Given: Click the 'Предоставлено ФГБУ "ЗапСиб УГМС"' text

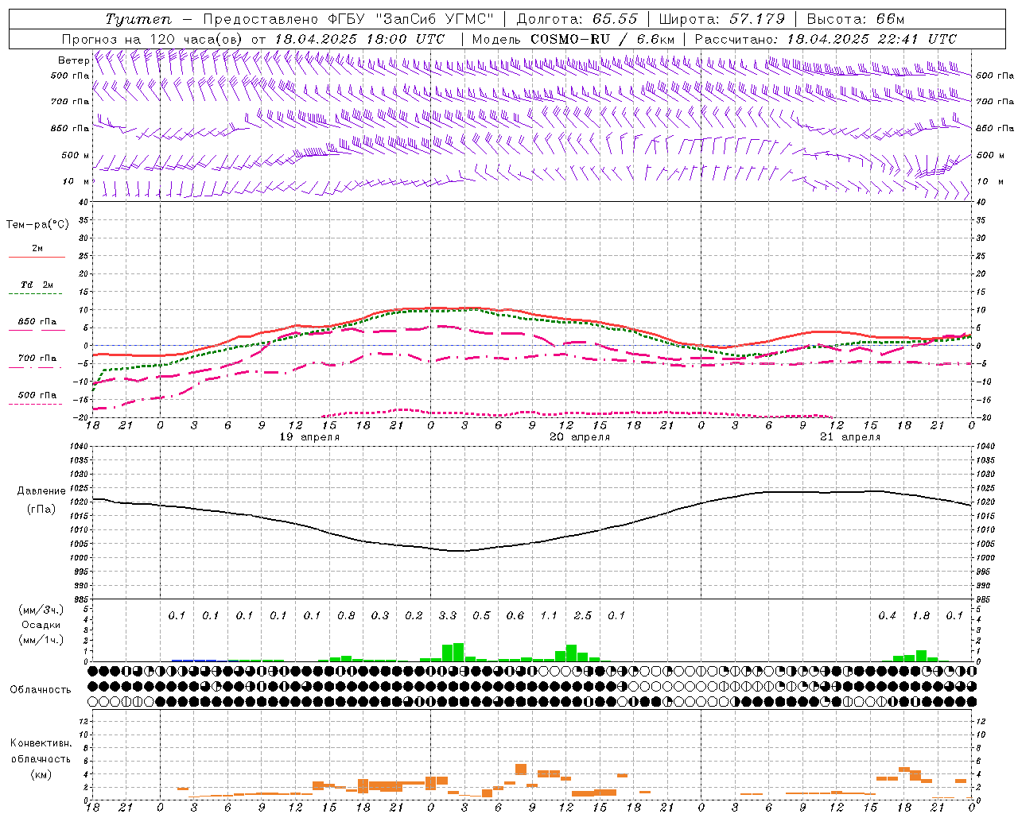Looking at the screenshot, I should pyautogui.click(x=348, y=19).
